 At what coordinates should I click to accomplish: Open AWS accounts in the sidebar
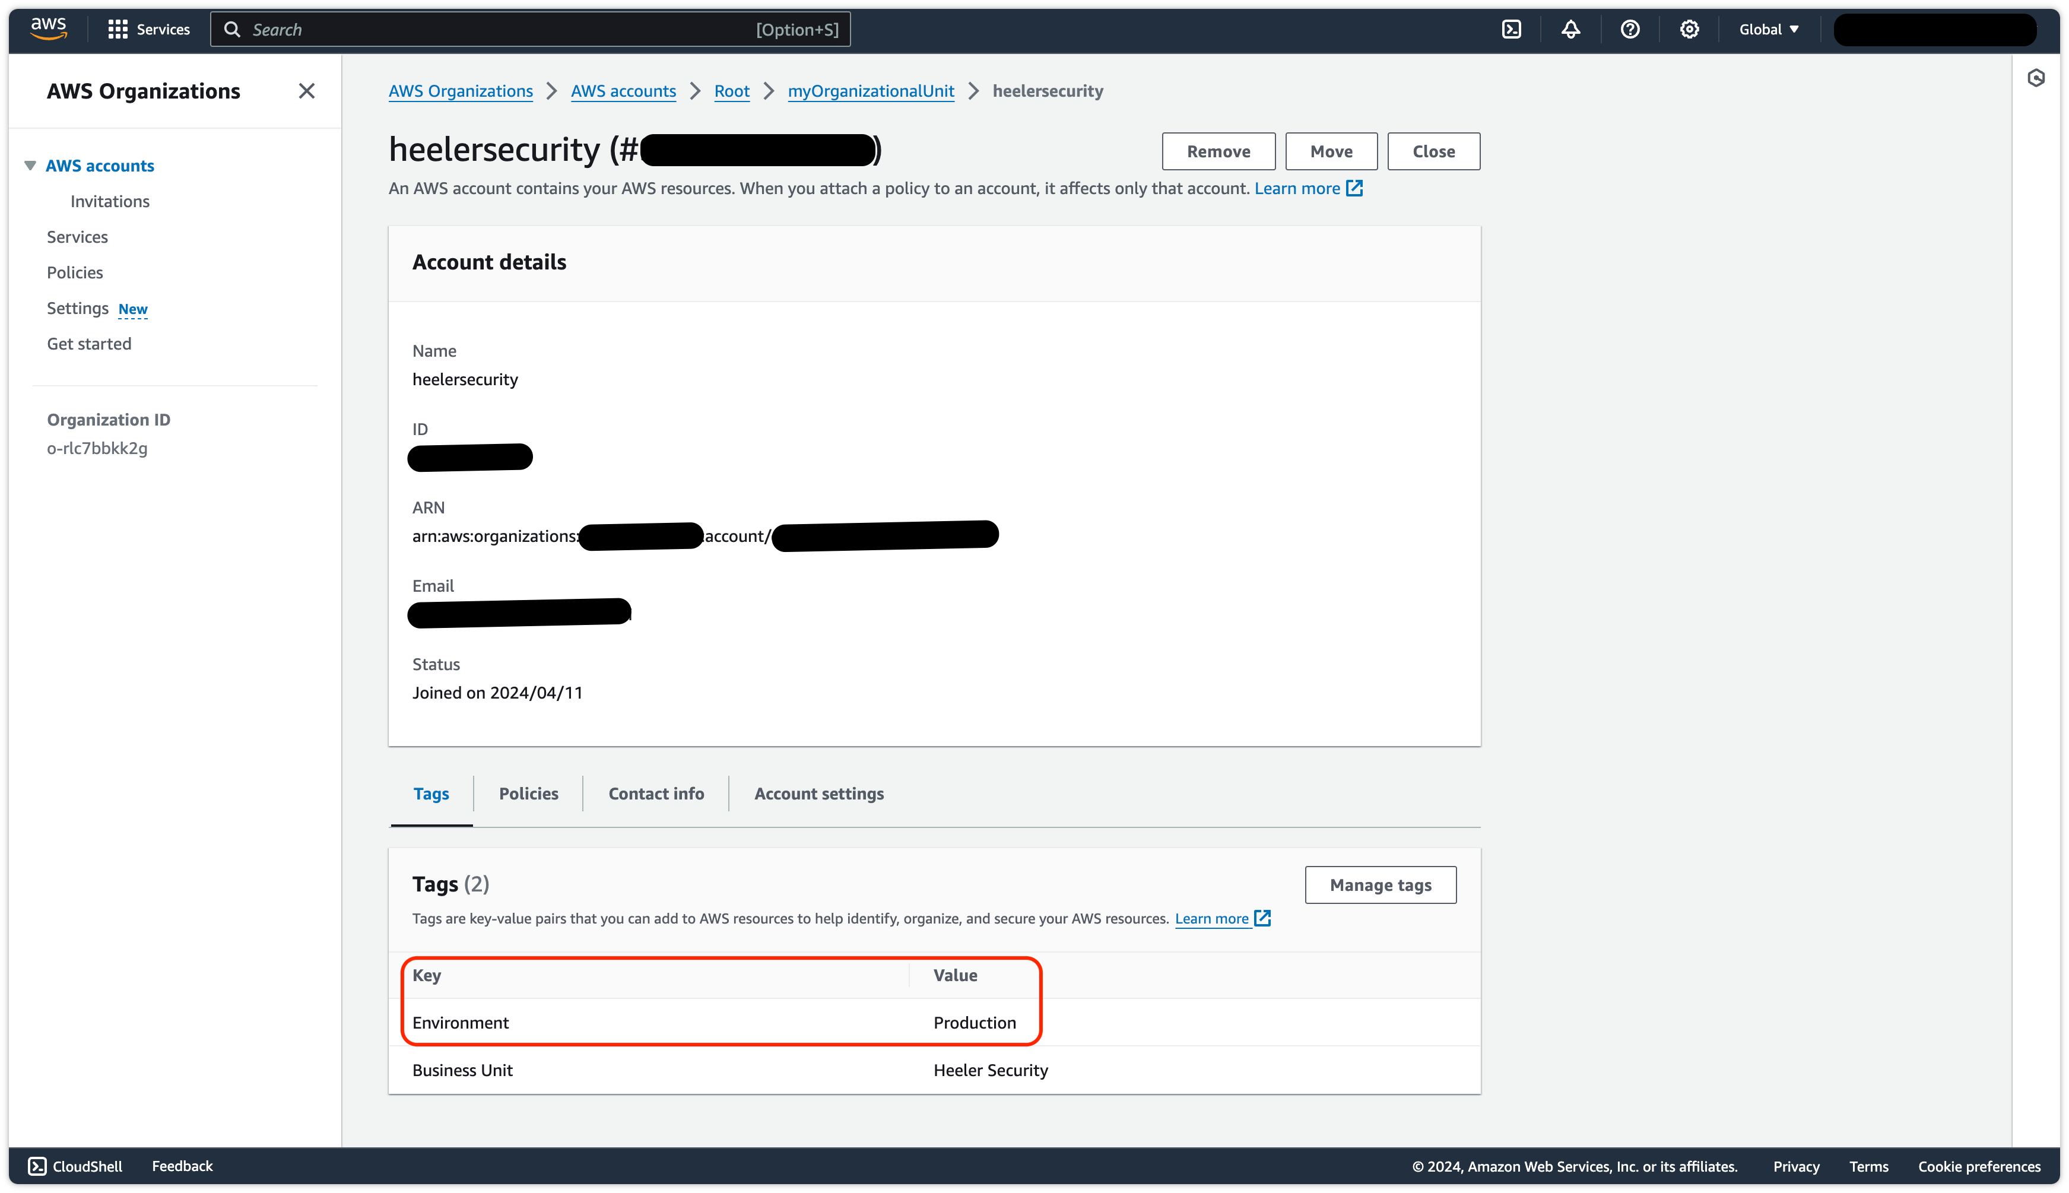(100, 166)
